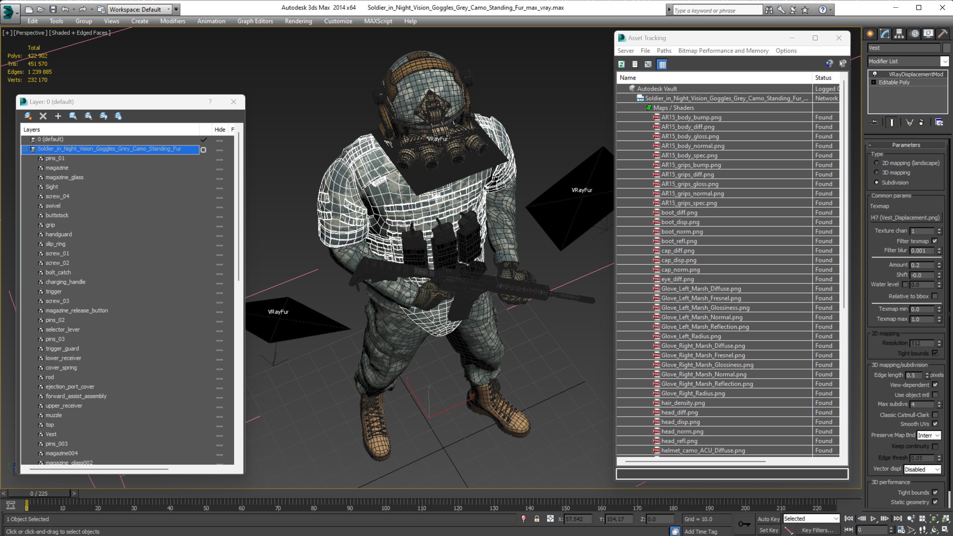This screenshot has width=953, height=536.
Task: Open the Modifiers menu
Action: click(173, 21)
